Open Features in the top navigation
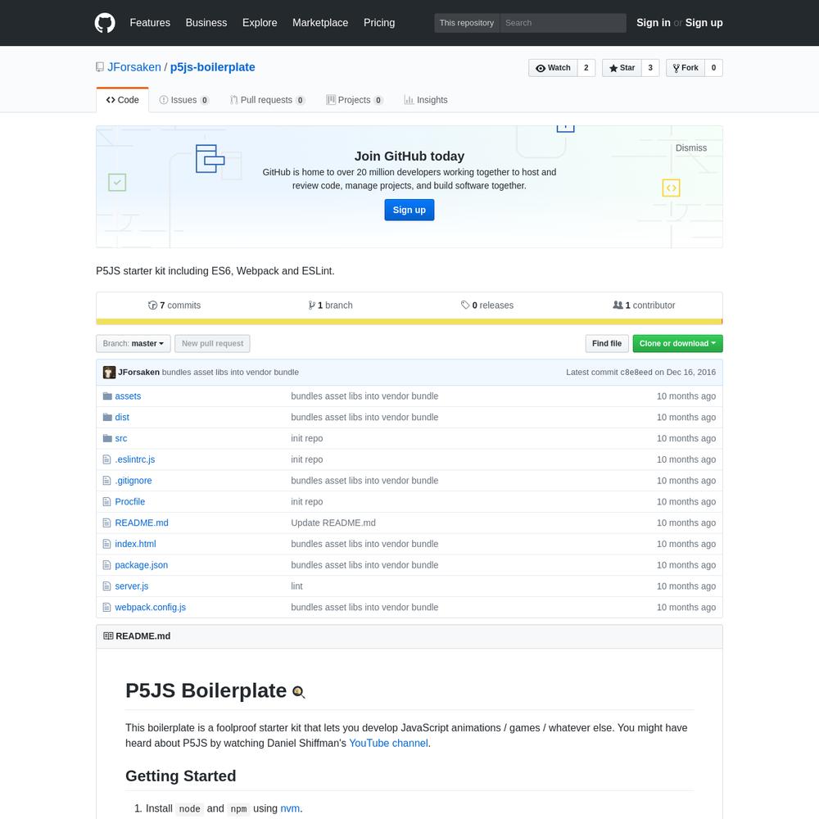Screen dimensions: 819x819 click(150, 23)
